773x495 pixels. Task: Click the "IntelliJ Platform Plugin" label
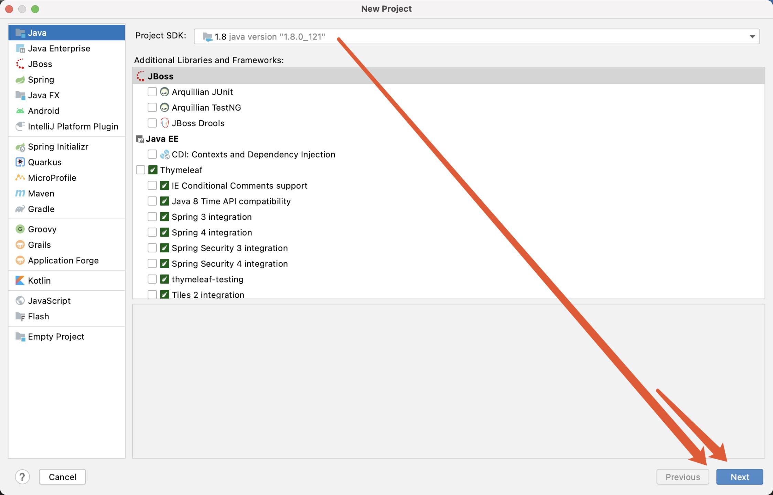[x=73, y=126]
